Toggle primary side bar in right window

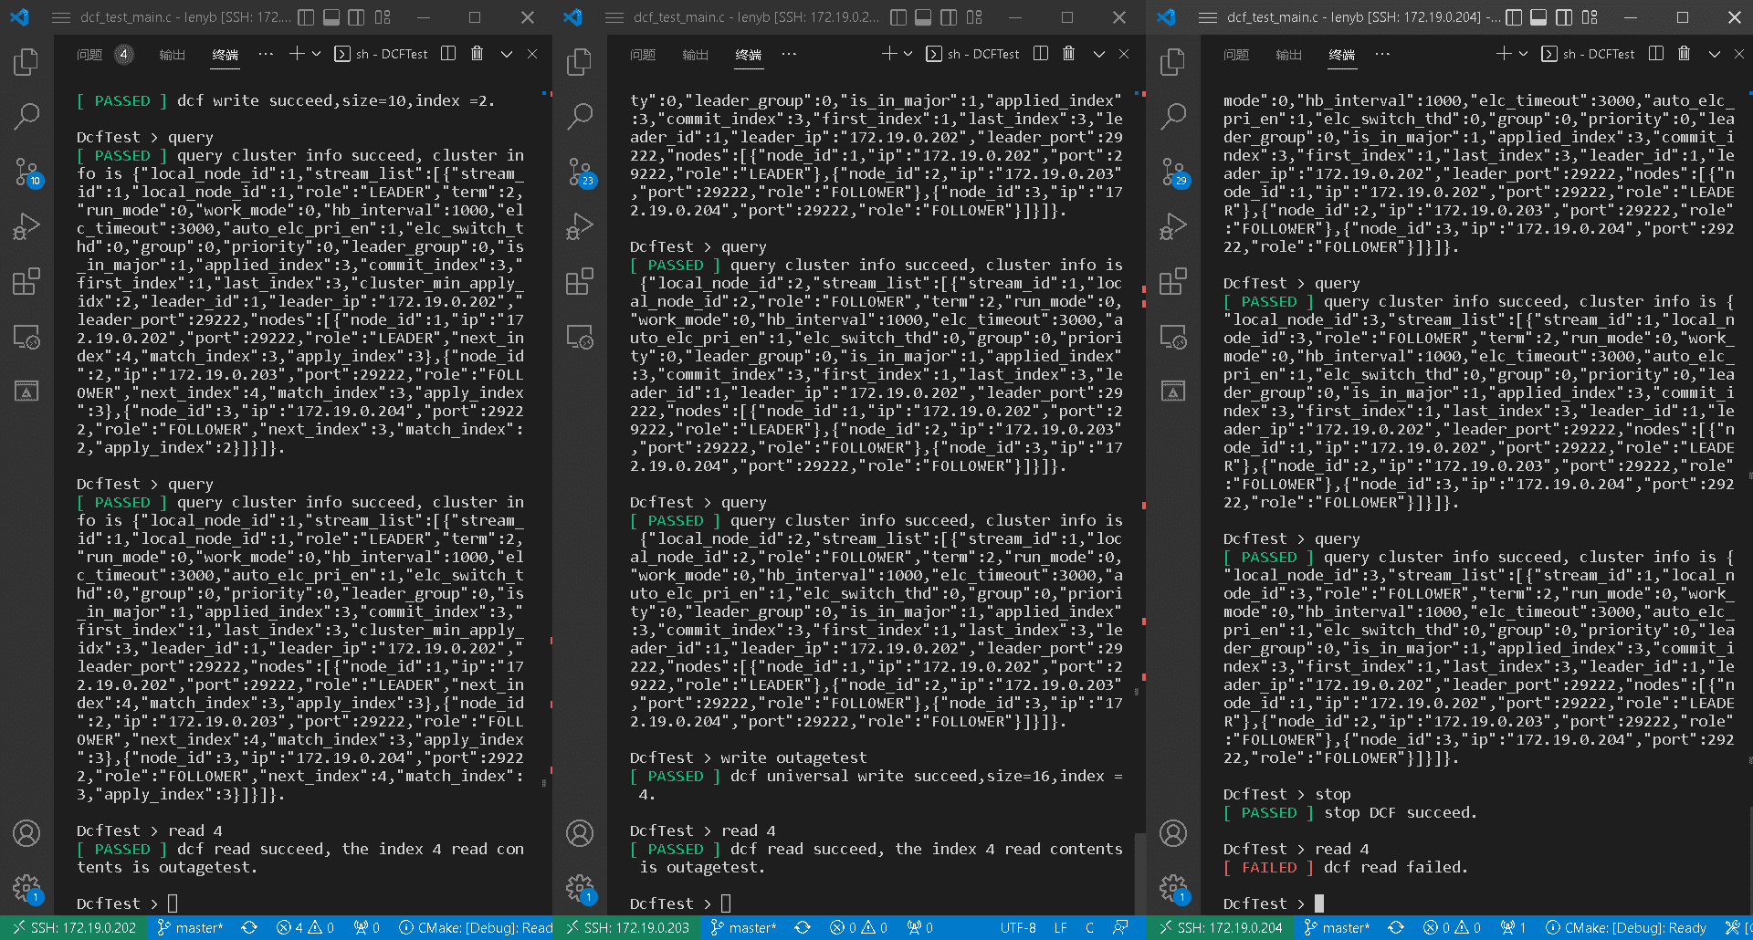(1514, 17)
